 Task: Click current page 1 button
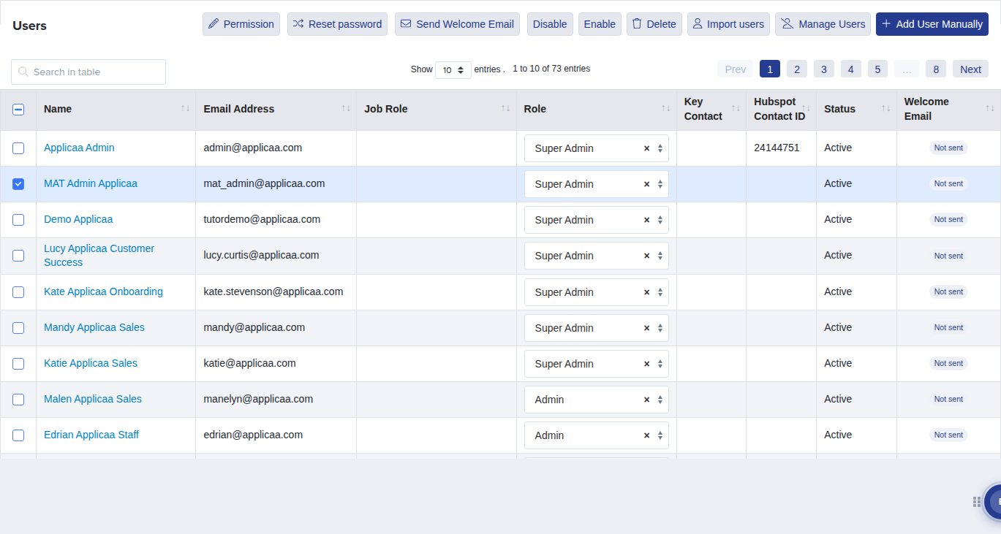[770, 69]
